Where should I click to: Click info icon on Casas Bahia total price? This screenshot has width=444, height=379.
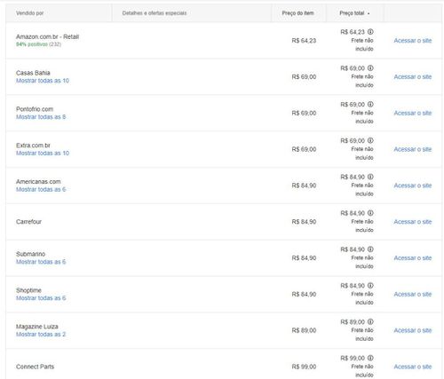pyautogui.click(x=370, y=68)
